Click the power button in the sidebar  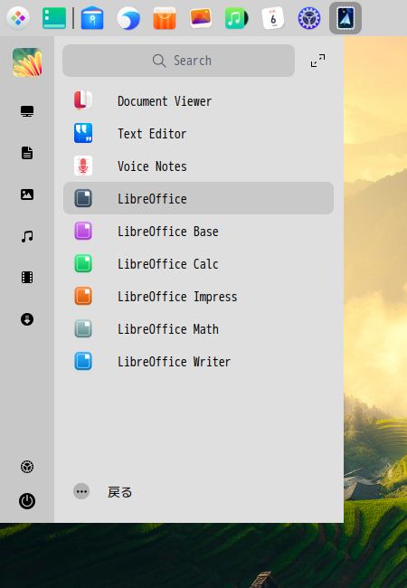27,501
